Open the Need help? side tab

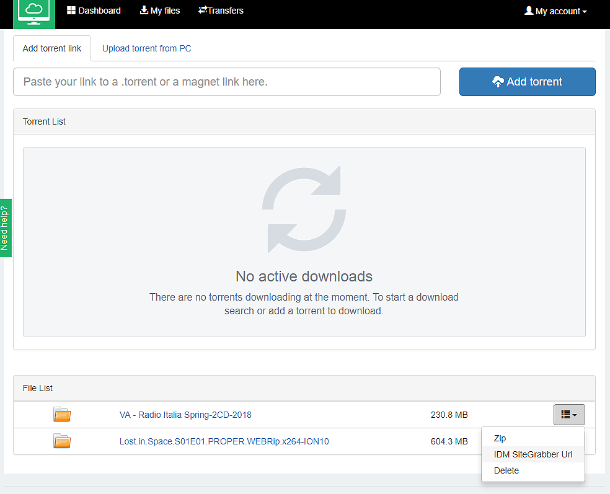click(x=6, y=227)
